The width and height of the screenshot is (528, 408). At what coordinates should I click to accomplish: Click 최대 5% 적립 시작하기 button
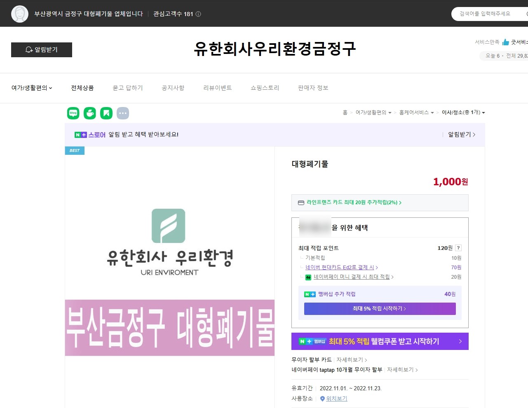click(x=380, y=309)
